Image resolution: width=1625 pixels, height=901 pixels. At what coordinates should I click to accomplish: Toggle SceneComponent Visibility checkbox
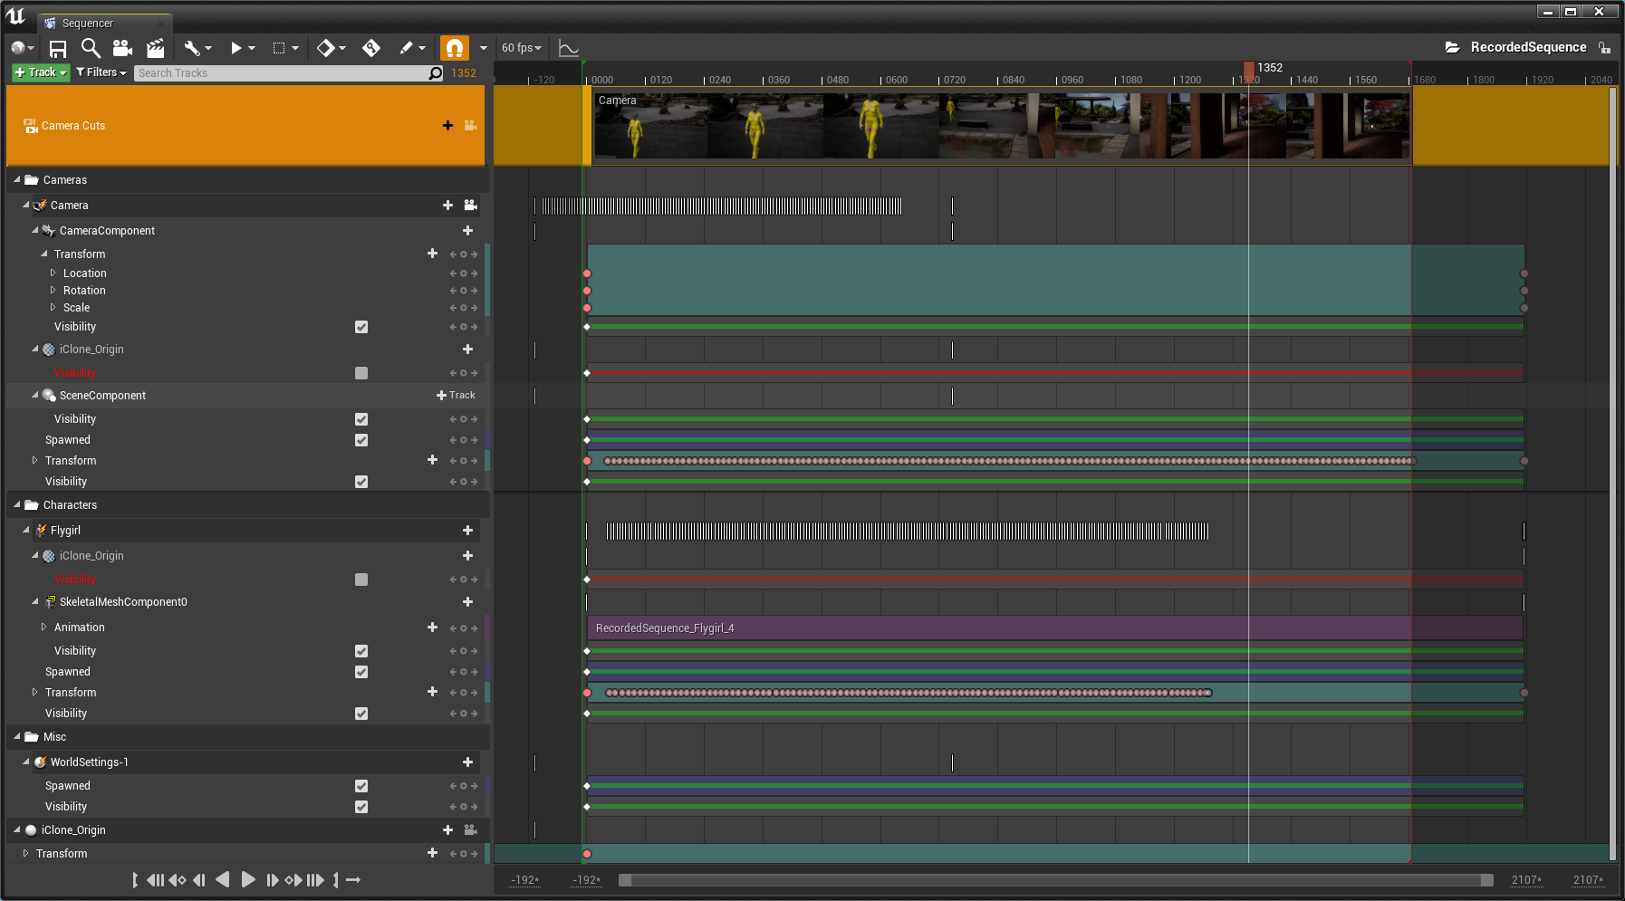[361, 419]
